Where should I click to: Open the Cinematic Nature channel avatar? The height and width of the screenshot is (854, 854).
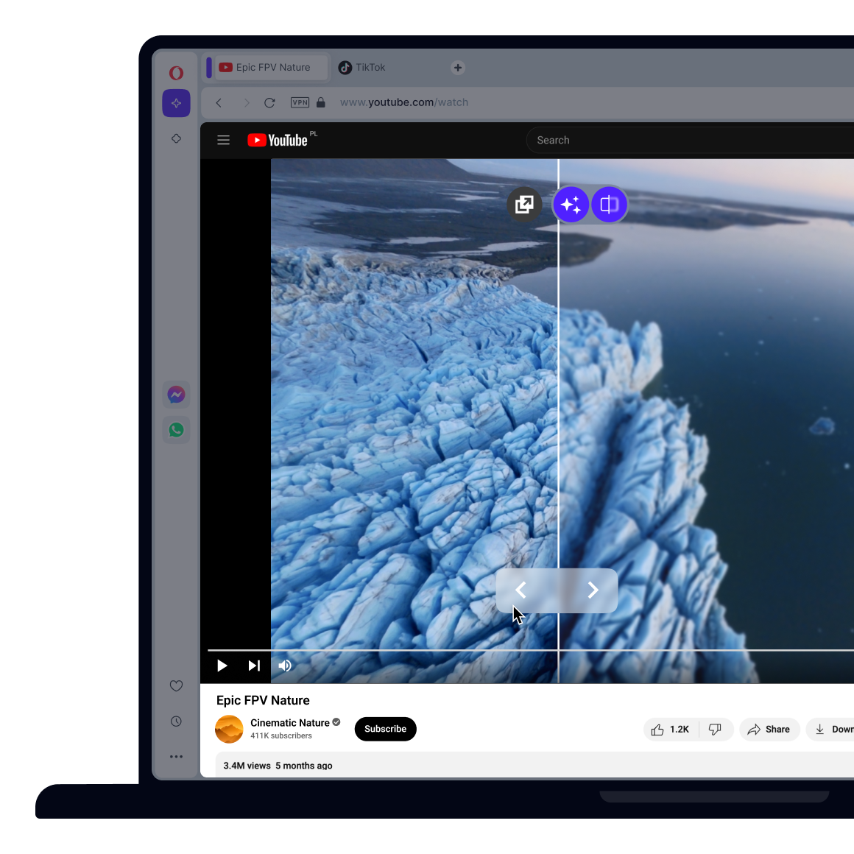click(229, 729)
